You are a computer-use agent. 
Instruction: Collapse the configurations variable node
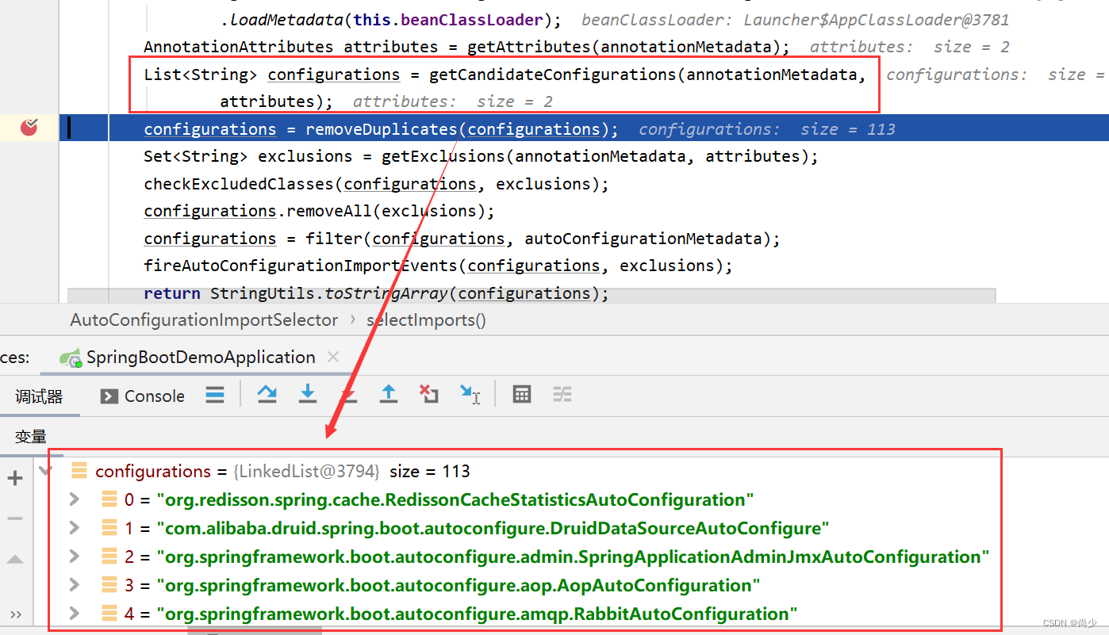pos(45,471)
